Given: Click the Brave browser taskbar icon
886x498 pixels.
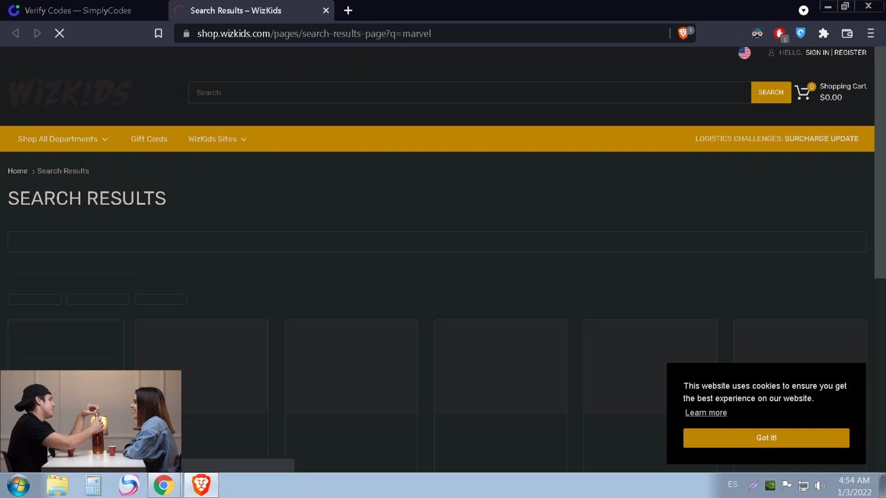Looking at the screenshot, I should 201,486.
